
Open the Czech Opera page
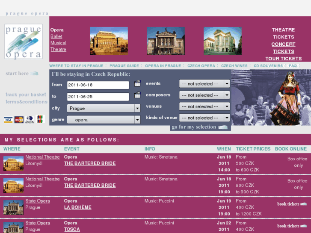point(201,66)
